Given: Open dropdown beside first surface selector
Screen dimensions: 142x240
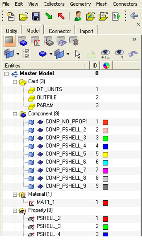Looking at the screenshot, I should pos(18,54).
